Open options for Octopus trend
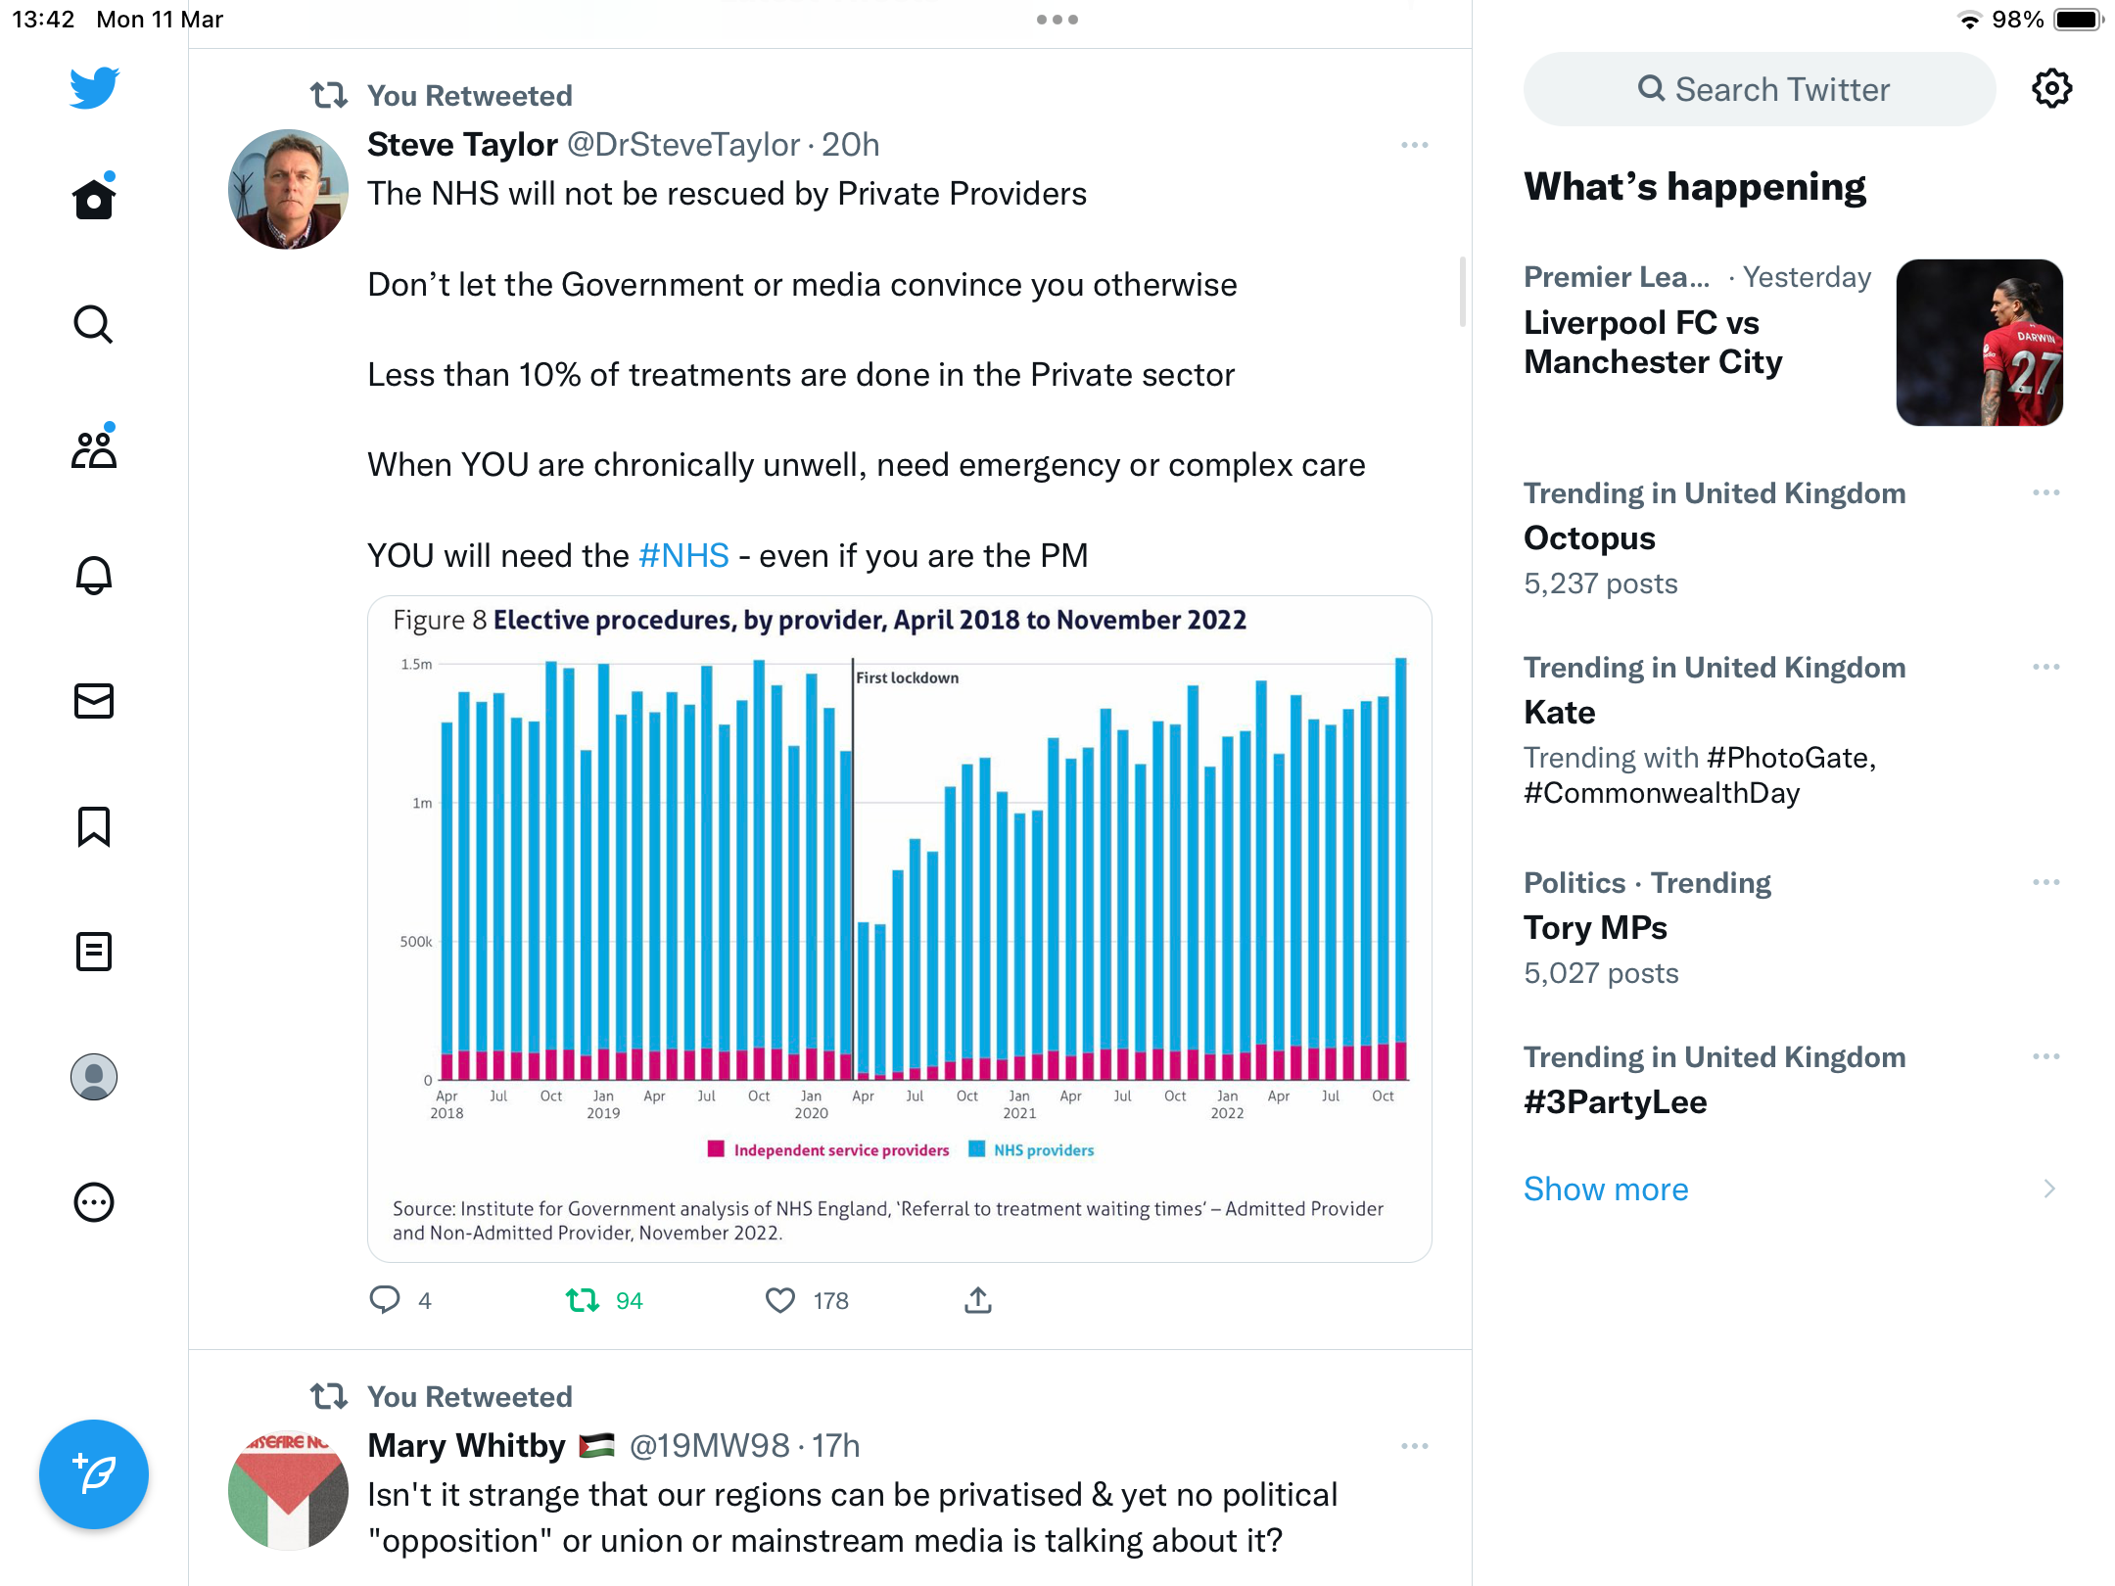Image resolution: width=2115 pixels, height=1586 pixels. 2045,492
